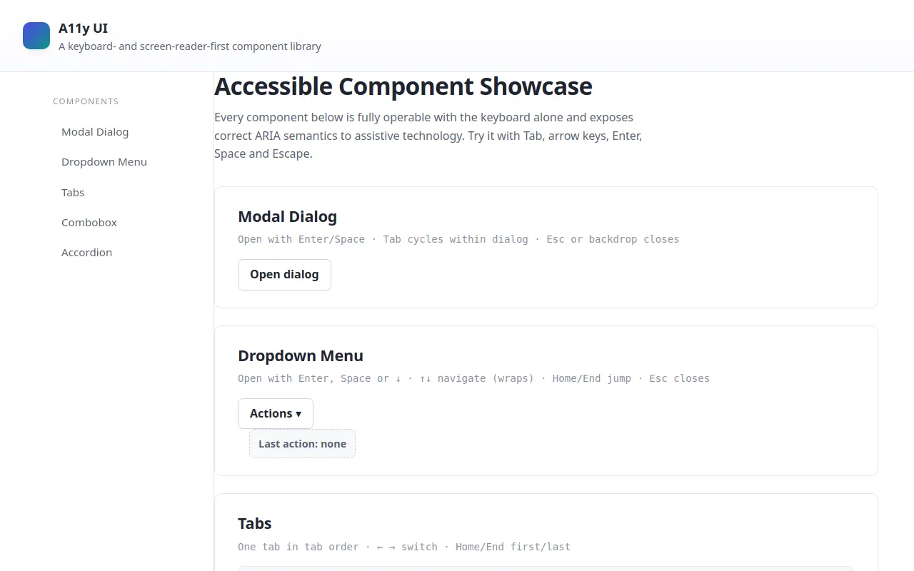Click the Tabs card heading
Viewport: 914px width, 571px height.
tap(255, 524)
